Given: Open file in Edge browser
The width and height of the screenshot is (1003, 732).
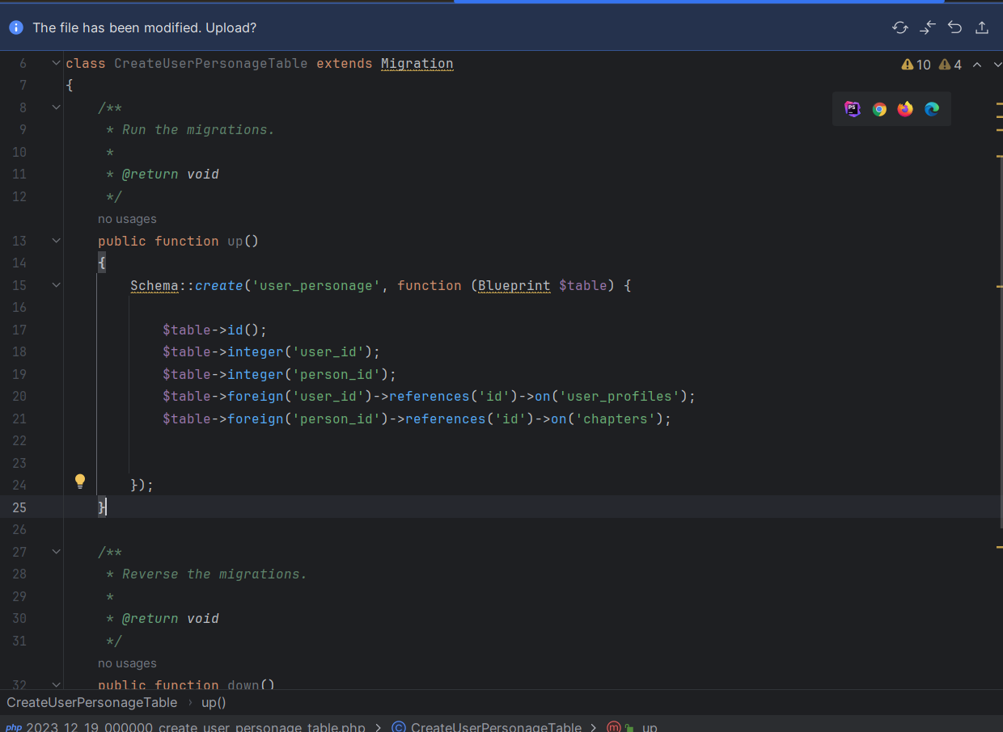Looking at the screenshot, I should (932, 109).
